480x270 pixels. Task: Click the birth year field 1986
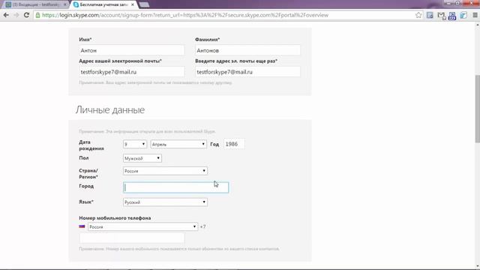click(234, 144)
